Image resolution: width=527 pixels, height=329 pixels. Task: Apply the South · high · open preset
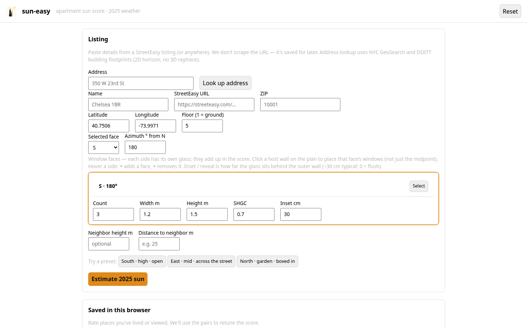point(142,261)
